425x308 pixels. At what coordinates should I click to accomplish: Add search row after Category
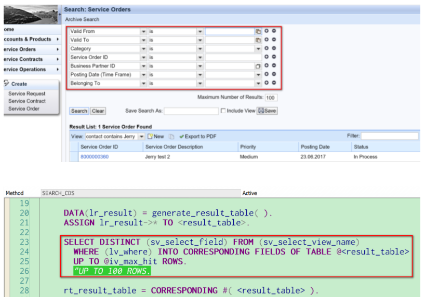click(x=267, y=48)
